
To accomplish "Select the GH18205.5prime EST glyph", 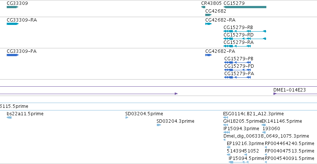I will 226,125.
